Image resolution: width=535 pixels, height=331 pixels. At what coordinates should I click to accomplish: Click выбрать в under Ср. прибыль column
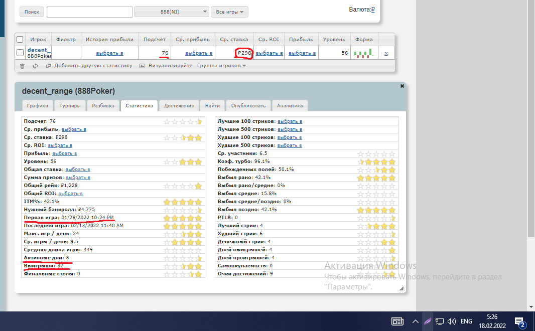pyautogui.click(x=199, y=53)
